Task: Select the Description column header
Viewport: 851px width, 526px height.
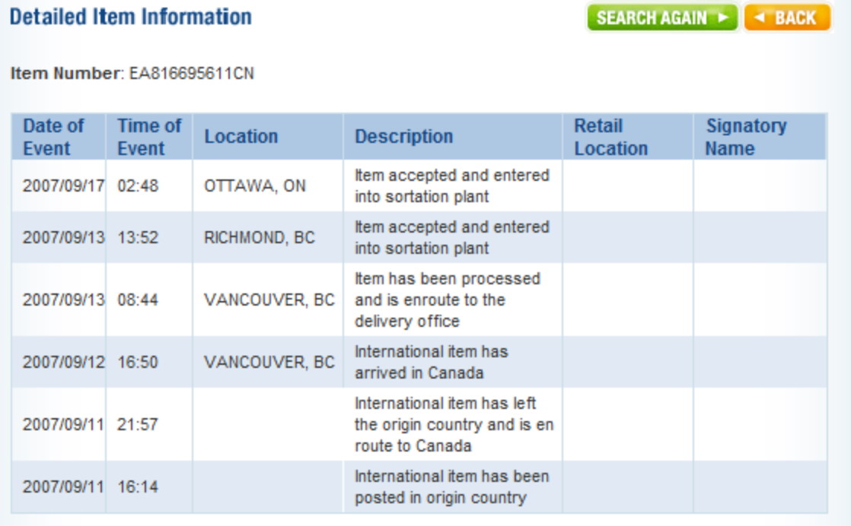Action: 403,137
